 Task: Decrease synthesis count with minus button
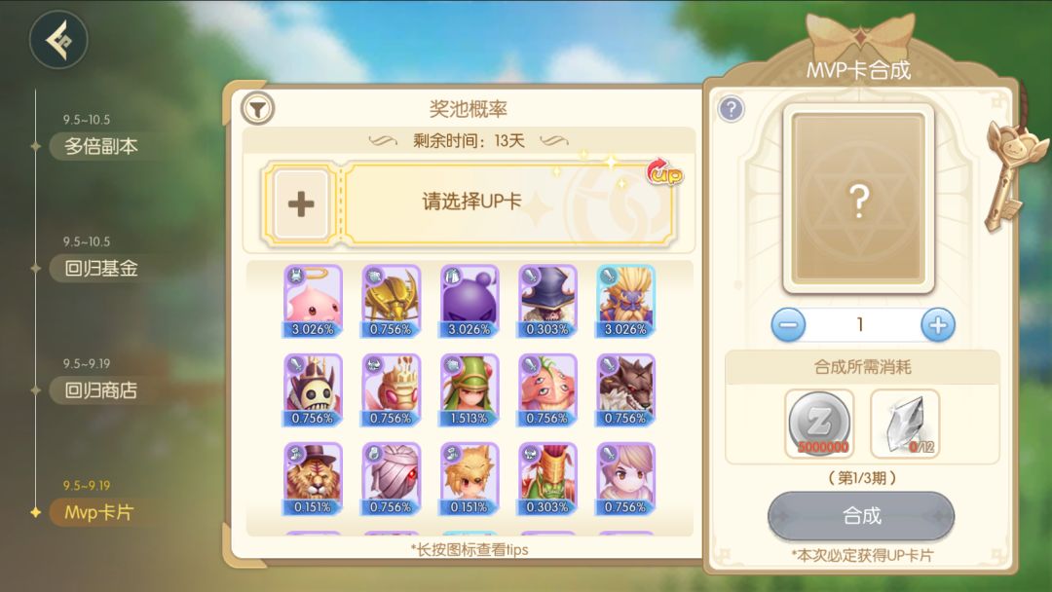coord(788,325)
